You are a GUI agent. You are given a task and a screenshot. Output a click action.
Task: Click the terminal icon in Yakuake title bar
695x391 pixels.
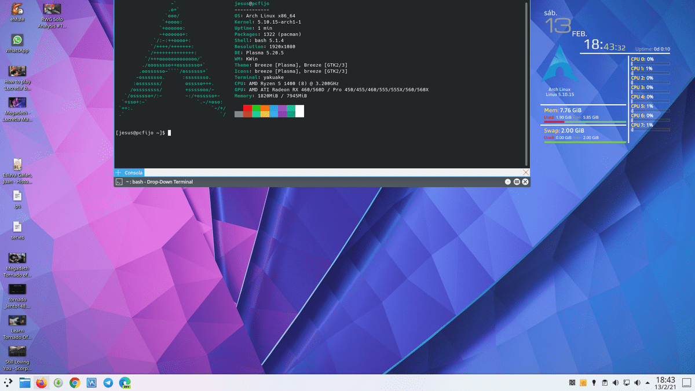pos(119,182)
